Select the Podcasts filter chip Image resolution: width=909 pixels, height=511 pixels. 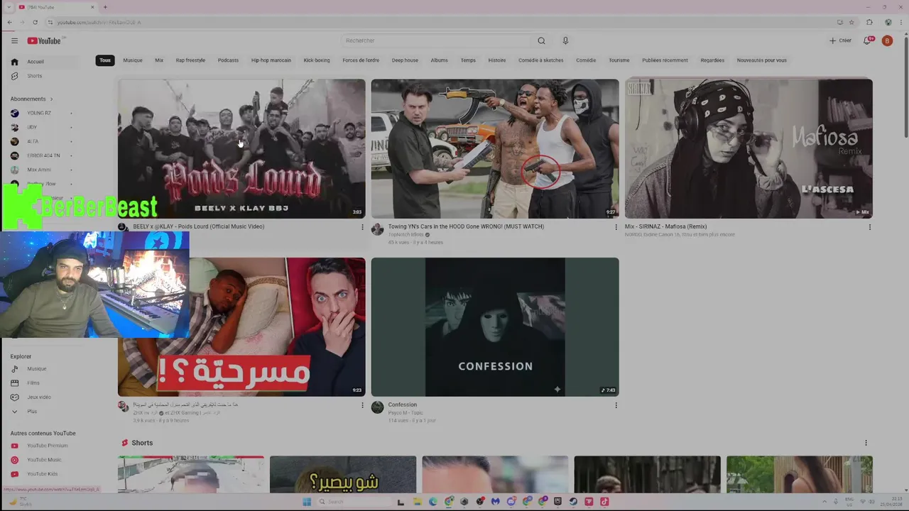(x=228, y=60)
